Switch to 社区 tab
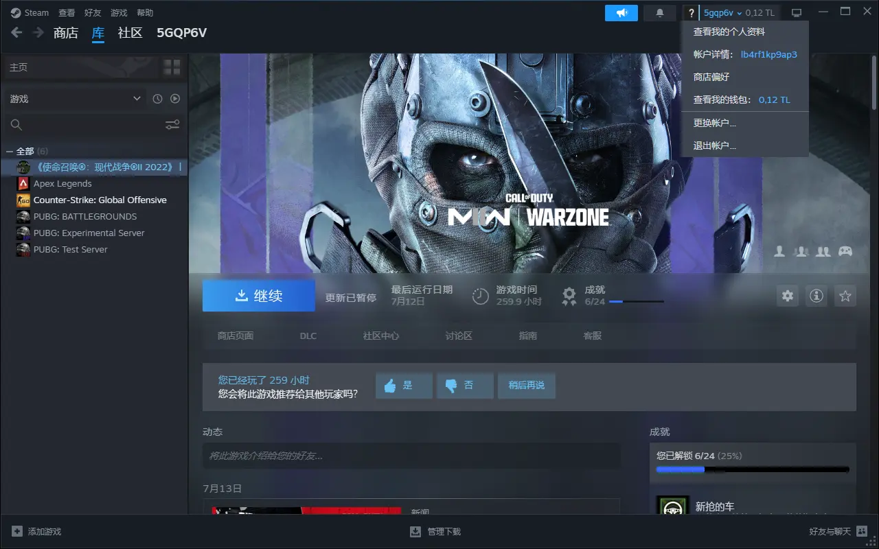 [130, 33]
